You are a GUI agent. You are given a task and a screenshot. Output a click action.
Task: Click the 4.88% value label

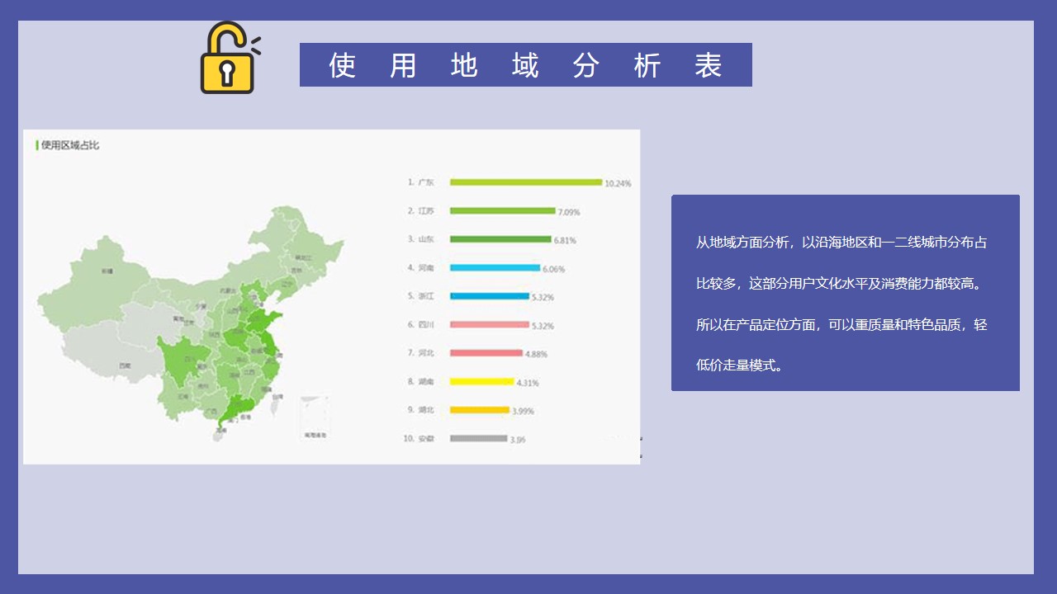click(536, 355)
